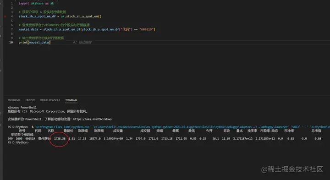
Task: Open the OUTPUT panel tab
Action: [x=30, y=100]
